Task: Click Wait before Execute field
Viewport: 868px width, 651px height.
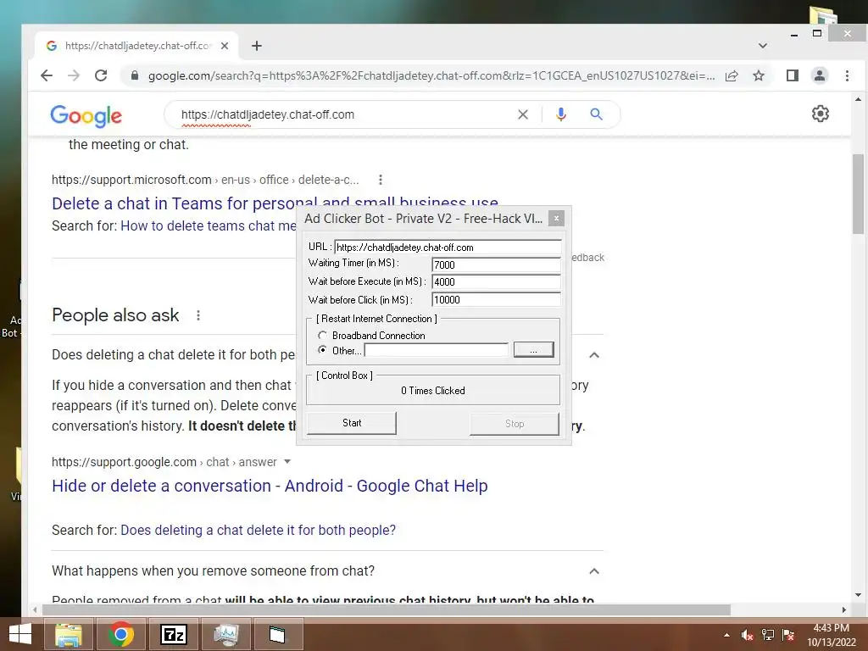Action: coord(496,281)
